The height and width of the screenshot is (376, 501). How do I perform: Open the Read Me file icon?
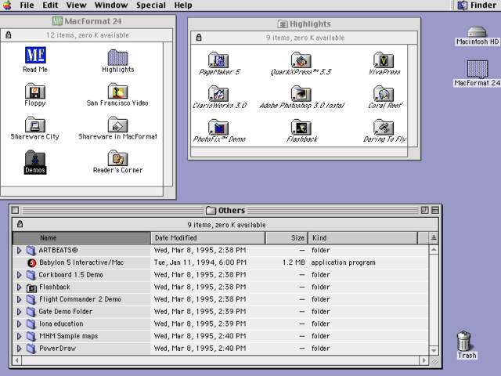point(35,56)
